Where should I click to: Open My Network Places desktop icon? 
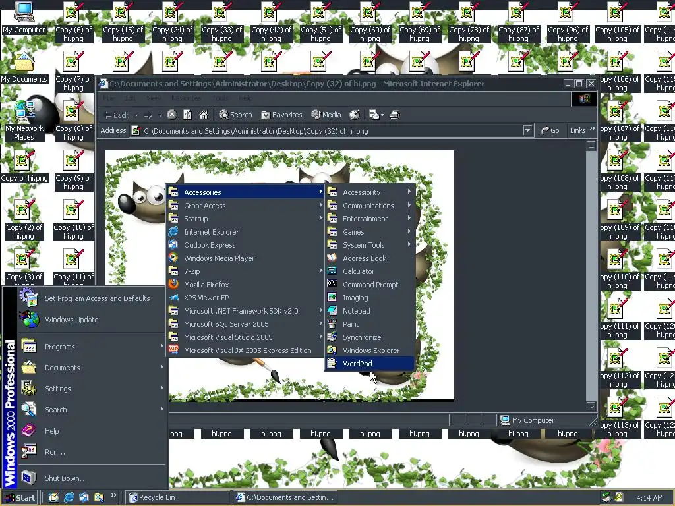pyautogui.click(x=24, y=121)
